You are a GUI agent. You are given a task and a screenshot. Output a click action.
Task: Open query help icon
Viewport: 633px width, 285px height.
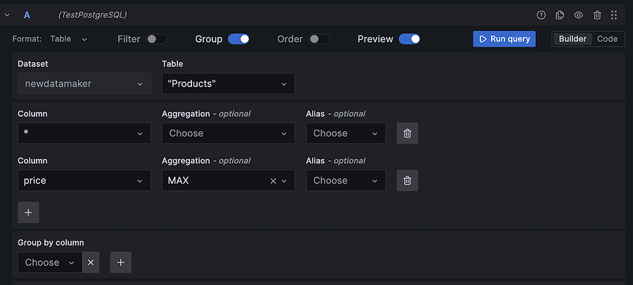click(x=541, y=15)
